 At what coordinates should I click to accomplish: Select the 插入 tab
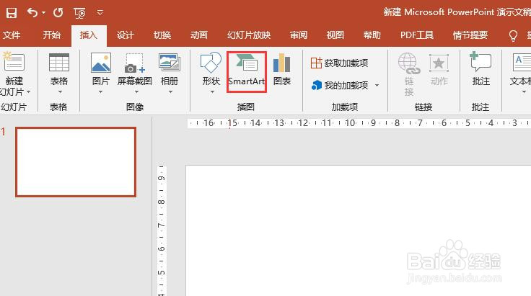coord(89,35)
